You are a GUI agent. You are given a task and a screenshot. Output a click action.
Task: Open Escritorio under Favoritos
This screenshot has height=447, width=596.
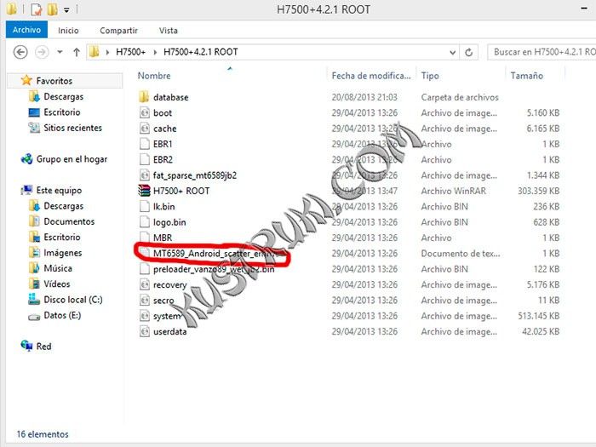click(62, 112)
